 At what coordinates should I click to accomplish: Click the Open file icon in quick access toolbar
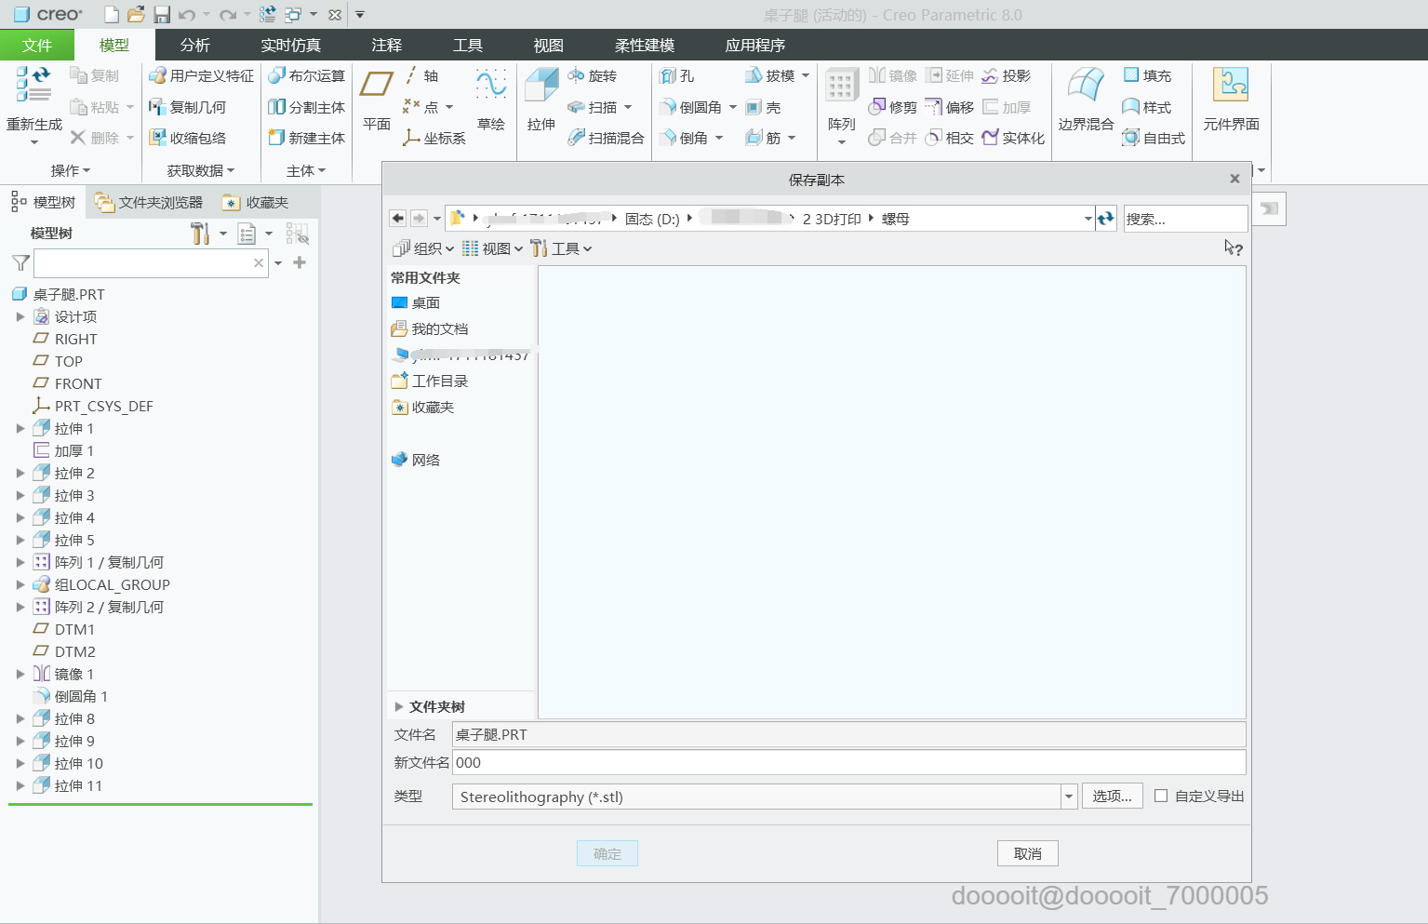[136, 15]
